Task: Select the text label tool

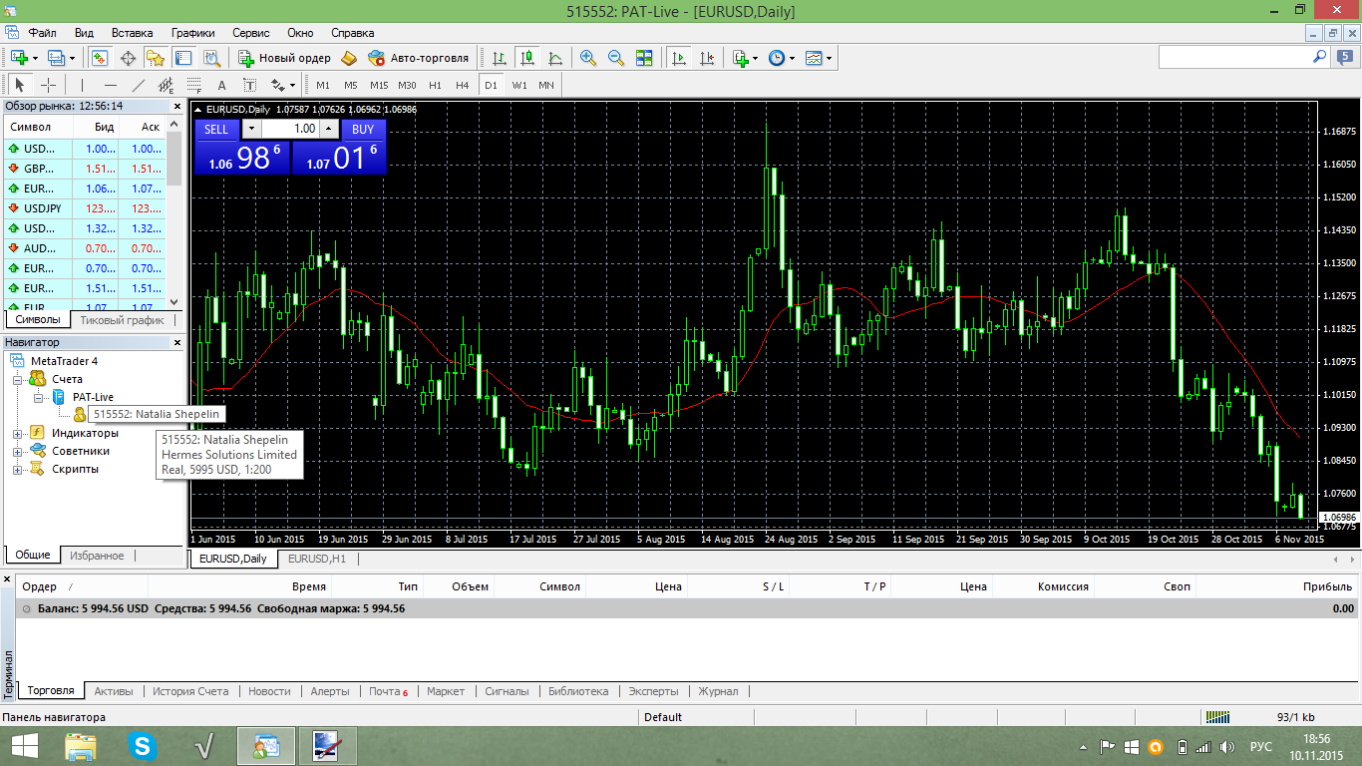Action: coord(250,85)
